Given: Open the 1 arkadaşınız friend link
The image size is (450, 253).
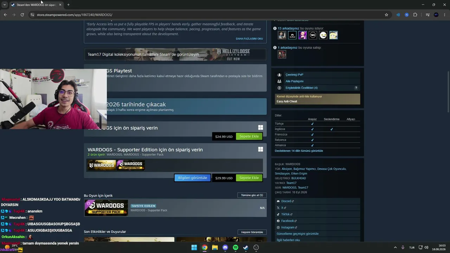Looking at the screenshot, I should pyautogui.click(x=288, y=47).
